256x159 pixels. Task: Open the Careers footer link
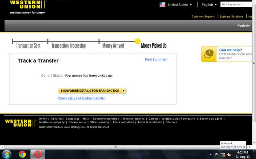(153, 119)
